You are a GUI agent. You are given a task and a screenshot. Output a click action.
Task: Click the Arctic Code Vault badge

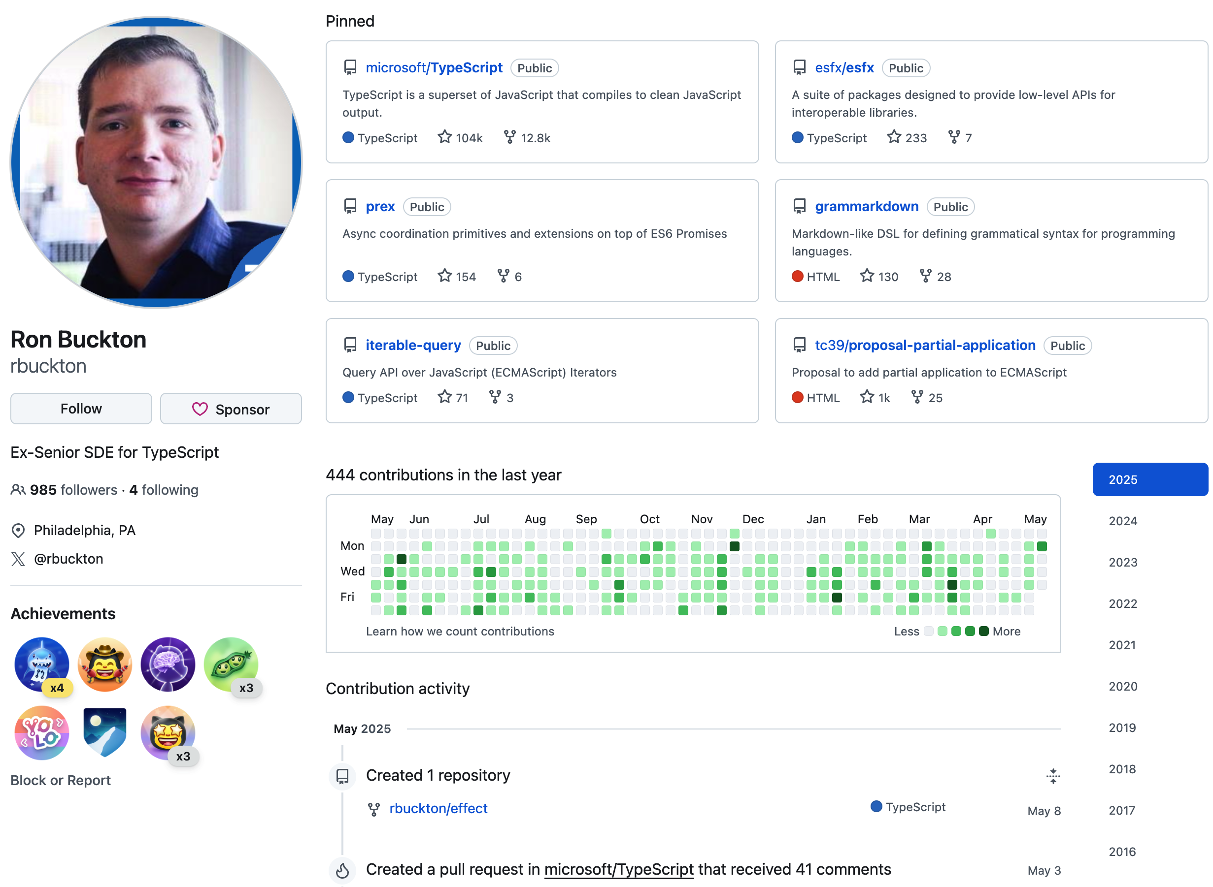coord(105,732)
